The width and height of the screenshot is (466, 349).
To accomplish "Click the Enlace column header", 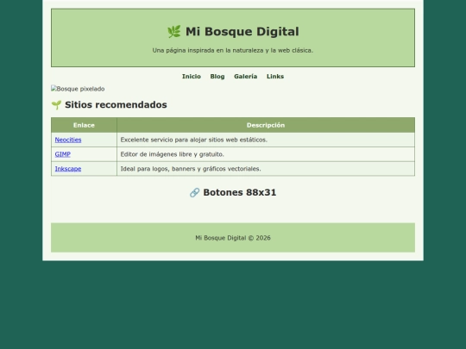I will 84,125.
